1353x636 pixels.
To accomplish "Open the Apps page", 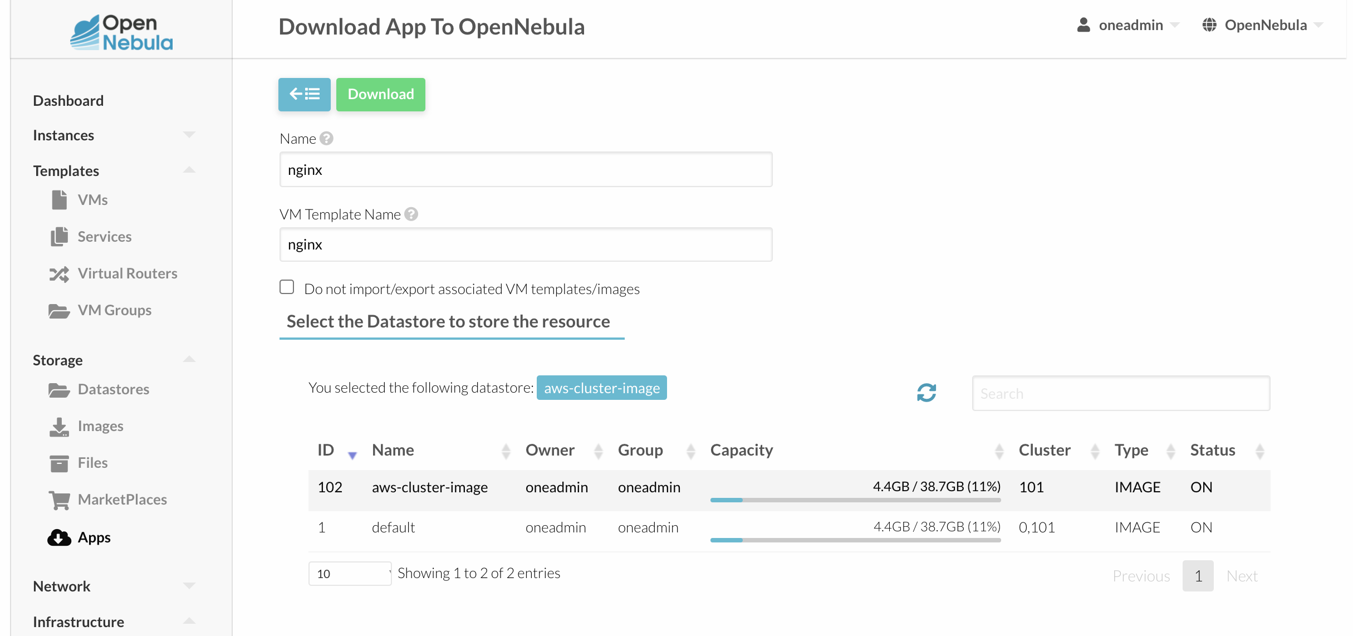I will click(94, 537).
